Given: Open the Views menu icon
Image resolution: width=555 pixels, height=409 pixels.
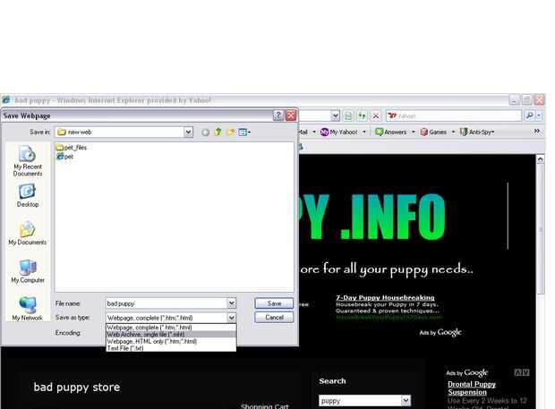Looking at the screenshot, I should pyautogui.click(x=244, y=132).
